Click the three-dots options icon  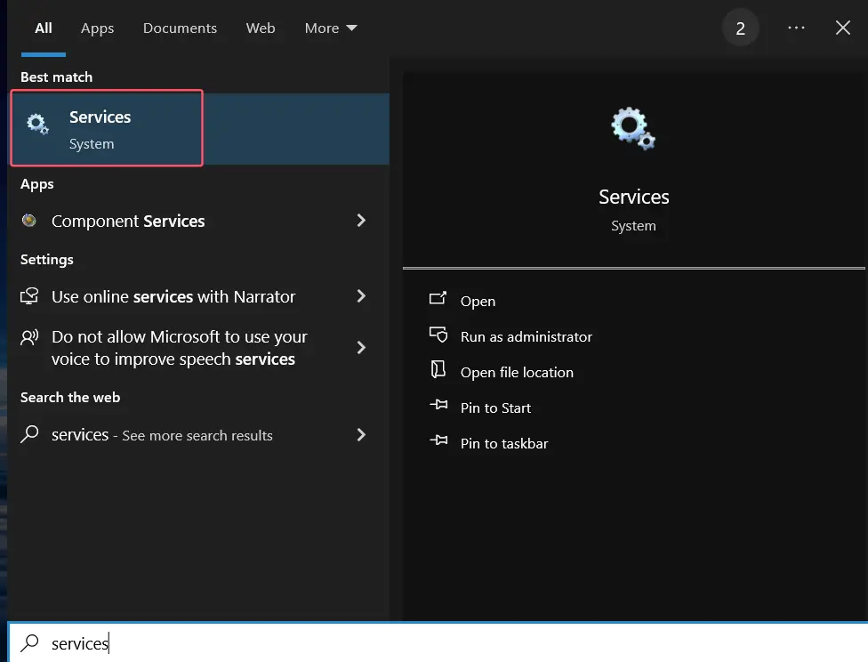pos(796,28)
